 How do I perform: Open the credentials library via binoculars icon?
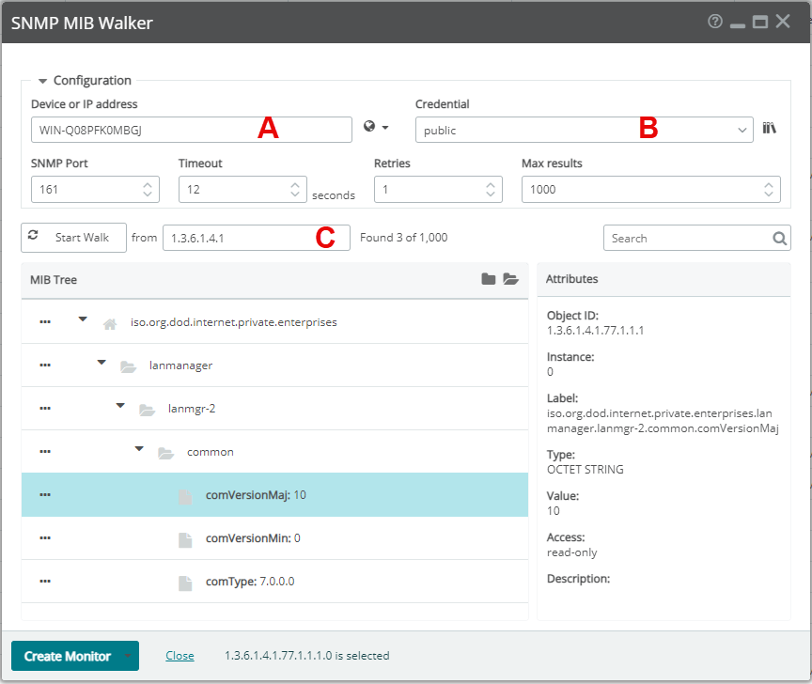[769, 127]
